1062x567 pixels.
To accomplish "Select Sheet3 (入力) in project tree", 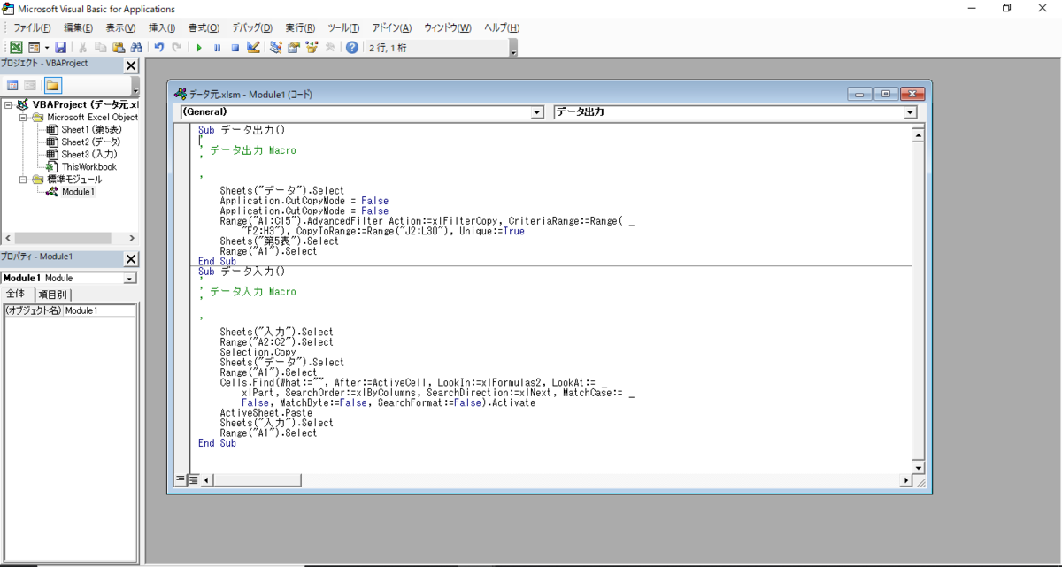I will tap(88, 154).
